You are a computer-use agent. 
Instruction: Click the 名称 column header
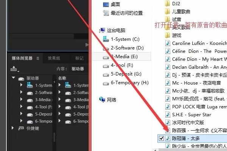(x=62, y=78)
